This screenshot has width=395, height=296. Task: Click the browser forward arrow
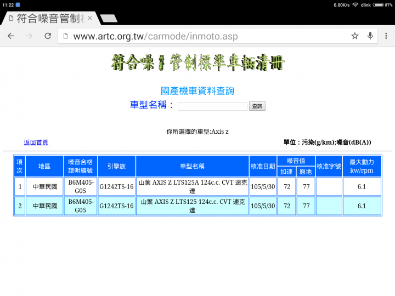click(29, 36)
